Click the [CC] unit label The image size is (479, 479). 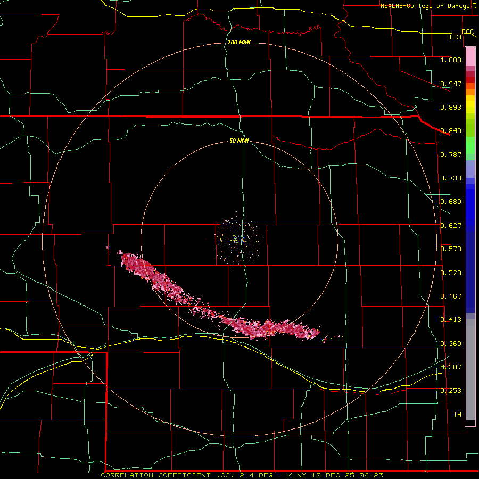(455, 37)
